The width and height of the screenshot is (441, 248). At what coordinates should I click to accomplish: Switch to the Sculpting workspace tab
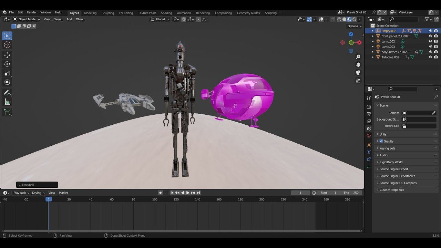pyautogui.click(x=108, y=13)
